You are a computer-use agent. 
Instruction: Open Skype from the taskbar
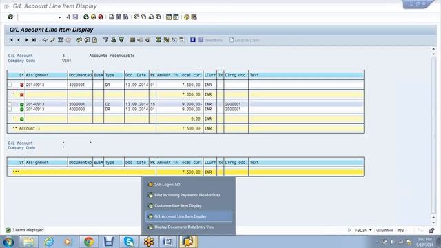[129, 242]
